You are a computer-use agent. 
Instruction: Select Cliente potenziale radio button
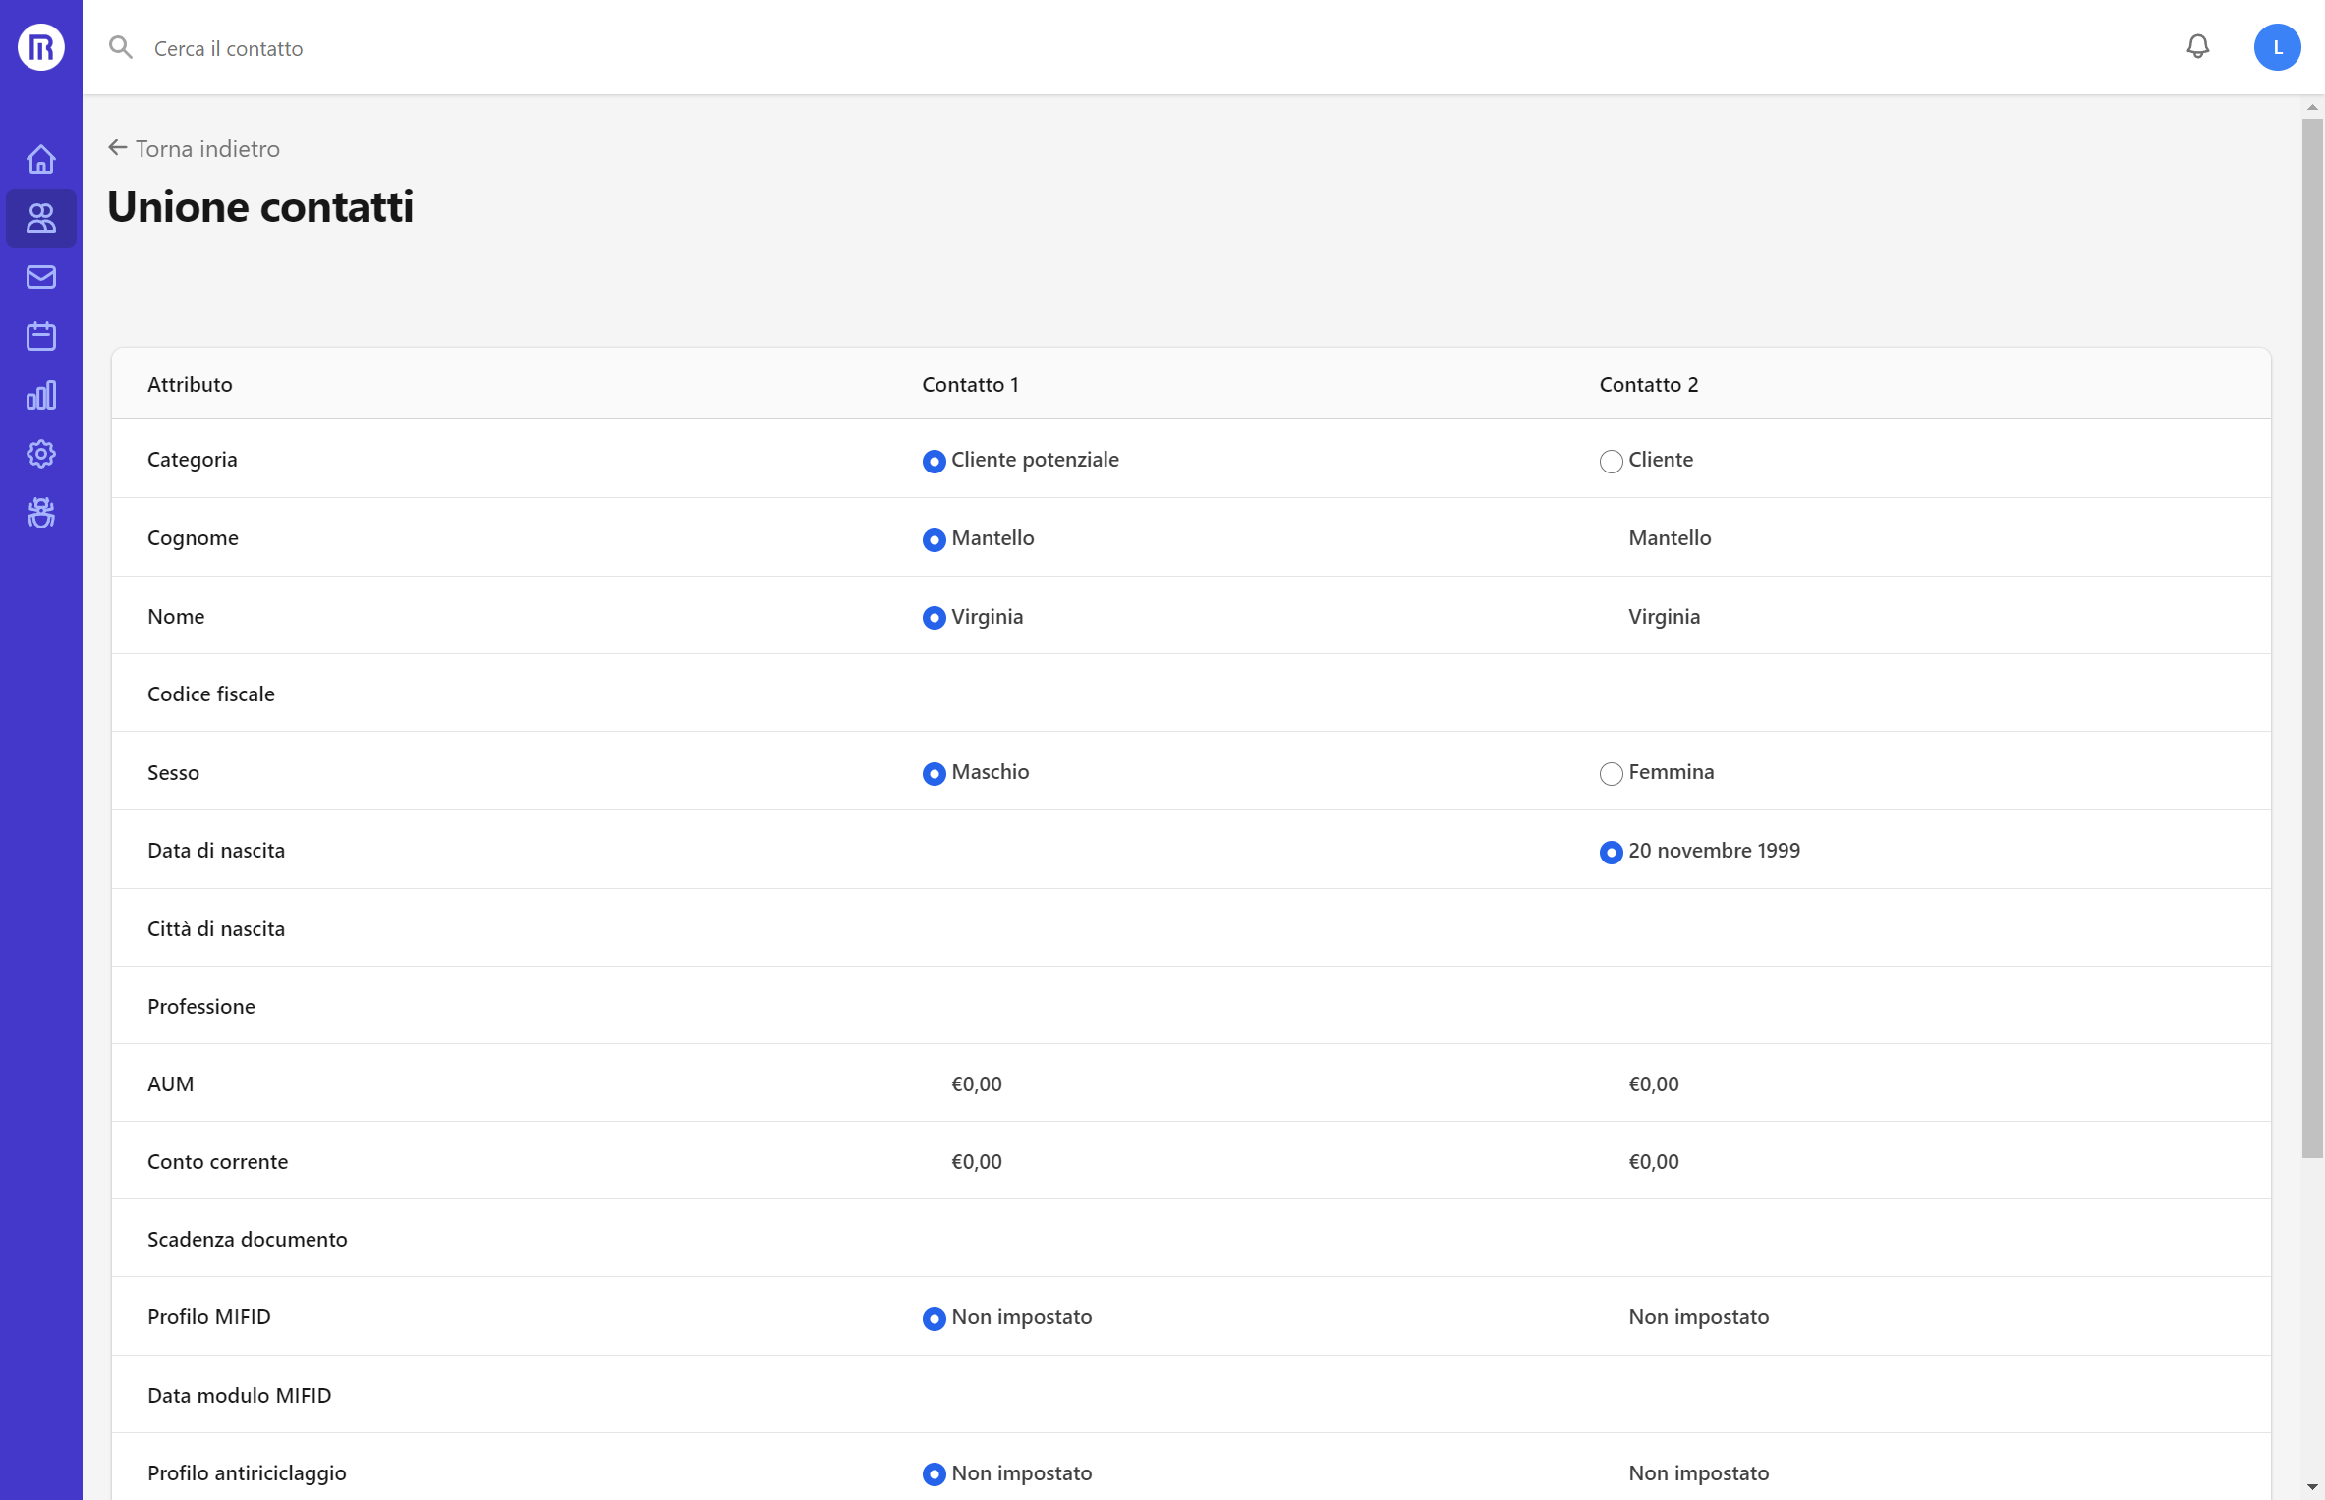click(934, 461)
